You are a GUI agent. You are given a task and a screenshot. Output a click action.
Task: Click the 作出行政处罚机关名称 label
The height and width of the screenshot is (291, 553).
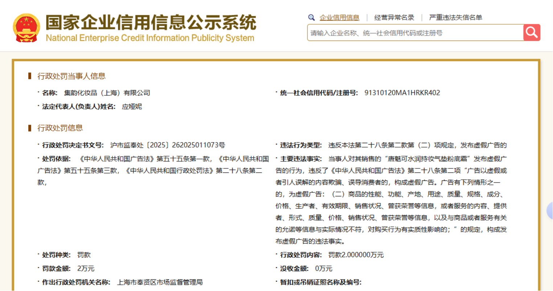point(76,282)
